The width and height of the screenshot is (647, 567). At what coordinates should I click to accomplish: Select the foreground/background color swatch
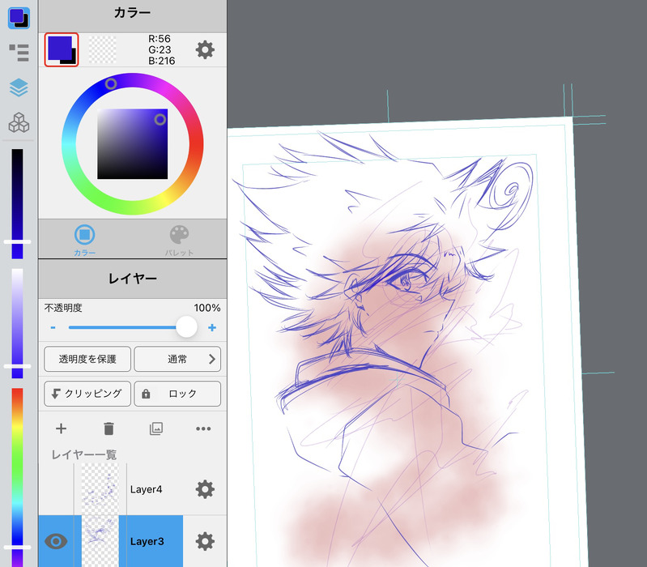(62, 50)
